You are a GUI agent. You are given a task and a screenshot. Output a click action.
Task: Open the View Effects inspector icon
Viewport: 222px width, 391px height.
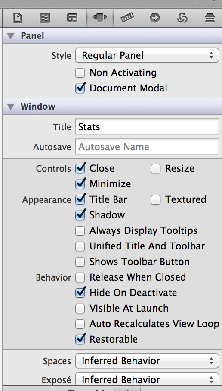(210, 18)
